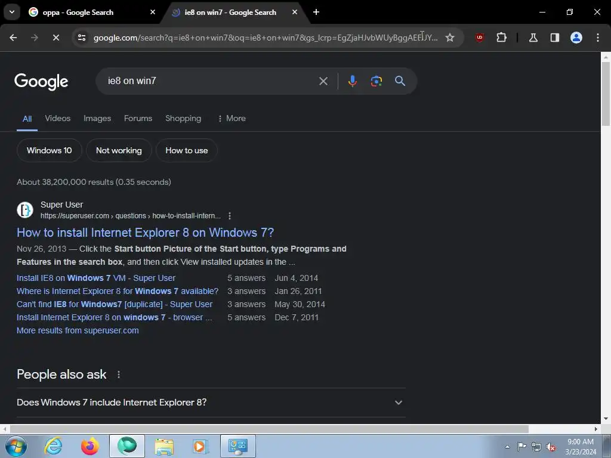Open Windows Media Player taskbar icon
The width and height of the screenshot is (611, 458).
(201, 446)
